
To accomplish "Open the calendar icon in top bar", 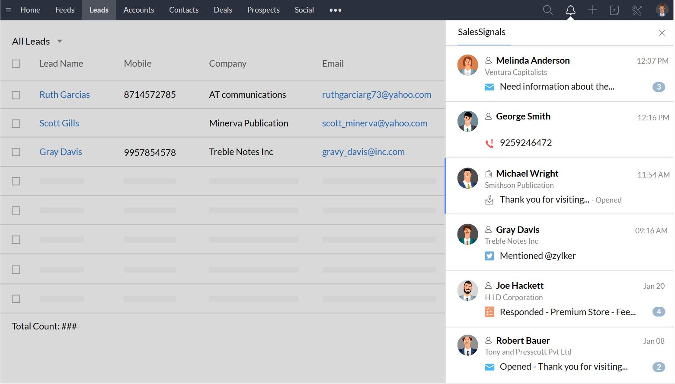I will 614,10.
